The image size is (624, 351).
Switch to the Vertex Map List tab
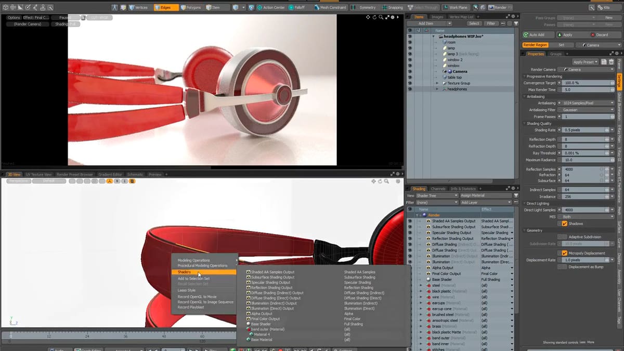tap(462, 17)
